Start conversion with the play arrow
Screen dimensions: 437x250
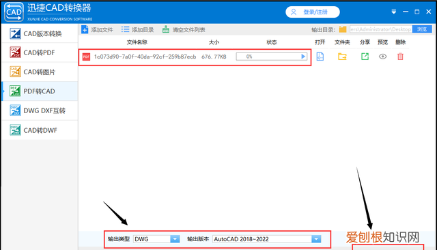point(303,57)
